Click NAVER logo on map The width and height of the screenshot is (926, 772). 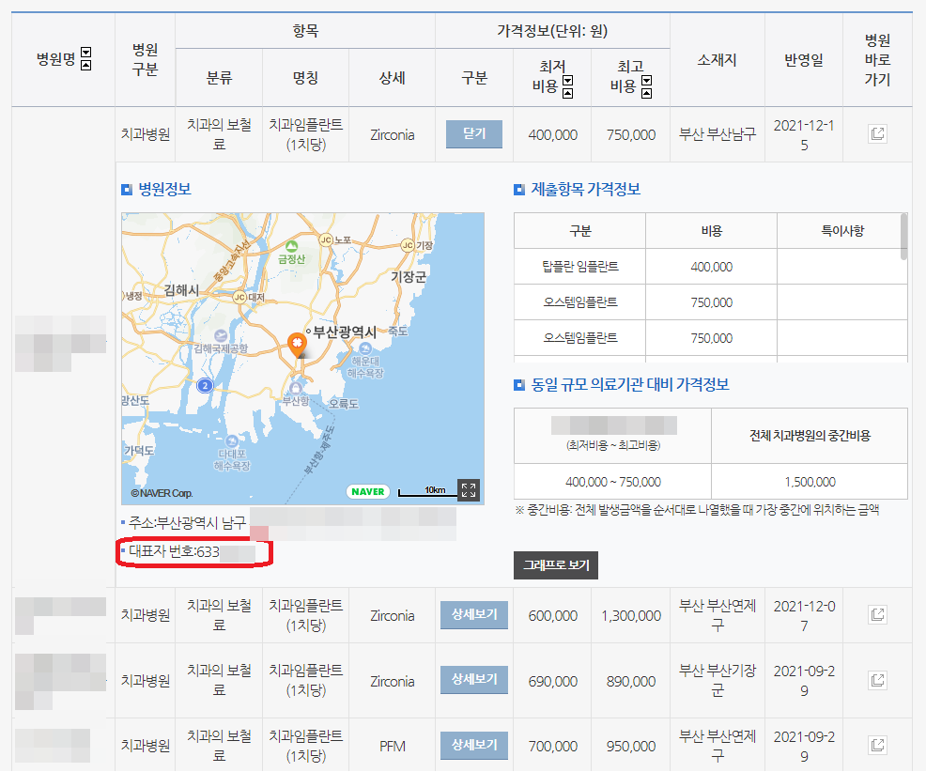(x=367, y=491)
